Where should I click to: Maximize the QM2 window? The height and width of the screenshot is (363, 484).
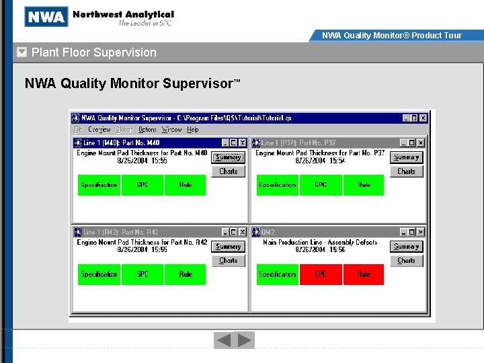[x=411, y=232]
